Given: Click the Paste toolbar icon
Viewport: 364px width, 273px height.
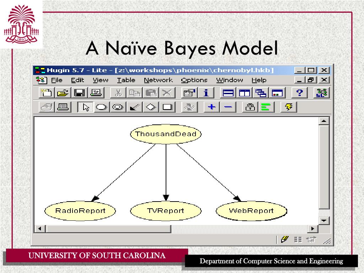Looking at the screenshot, I should [x=151, y=93].
